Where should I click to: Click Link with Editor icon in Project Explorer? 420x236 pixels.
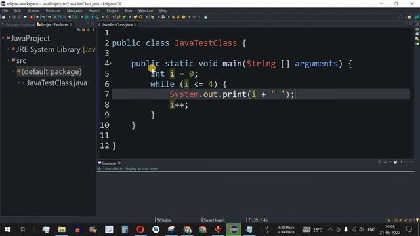[83, 29]
